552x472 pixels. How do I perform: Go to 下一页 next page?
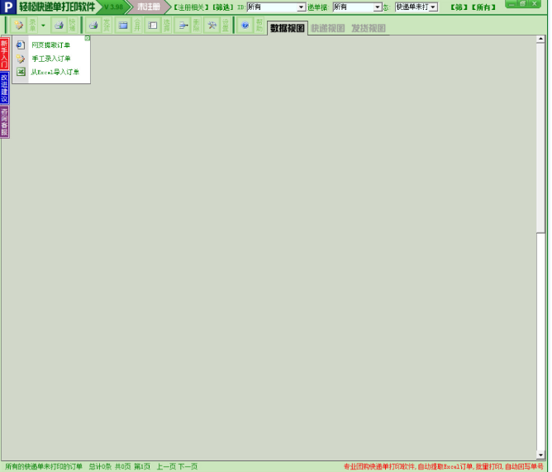click(188, 467)
